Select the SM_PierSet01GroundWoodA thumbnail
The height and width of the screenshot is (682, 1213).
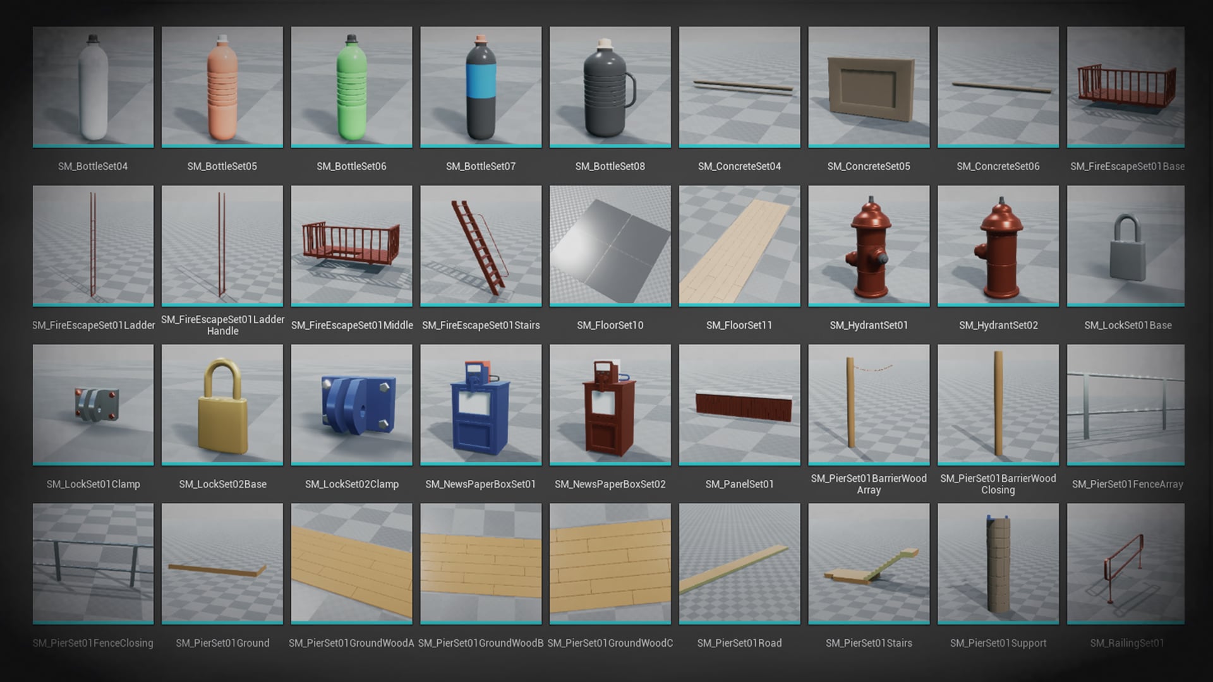tap(351, 564)
